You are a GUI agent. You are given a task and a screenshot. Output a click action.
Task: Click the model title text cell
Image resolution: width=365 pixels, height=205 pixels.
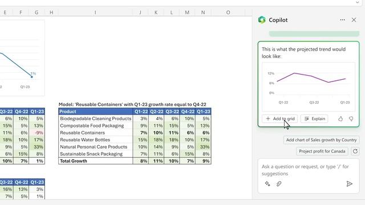(132, 104)
